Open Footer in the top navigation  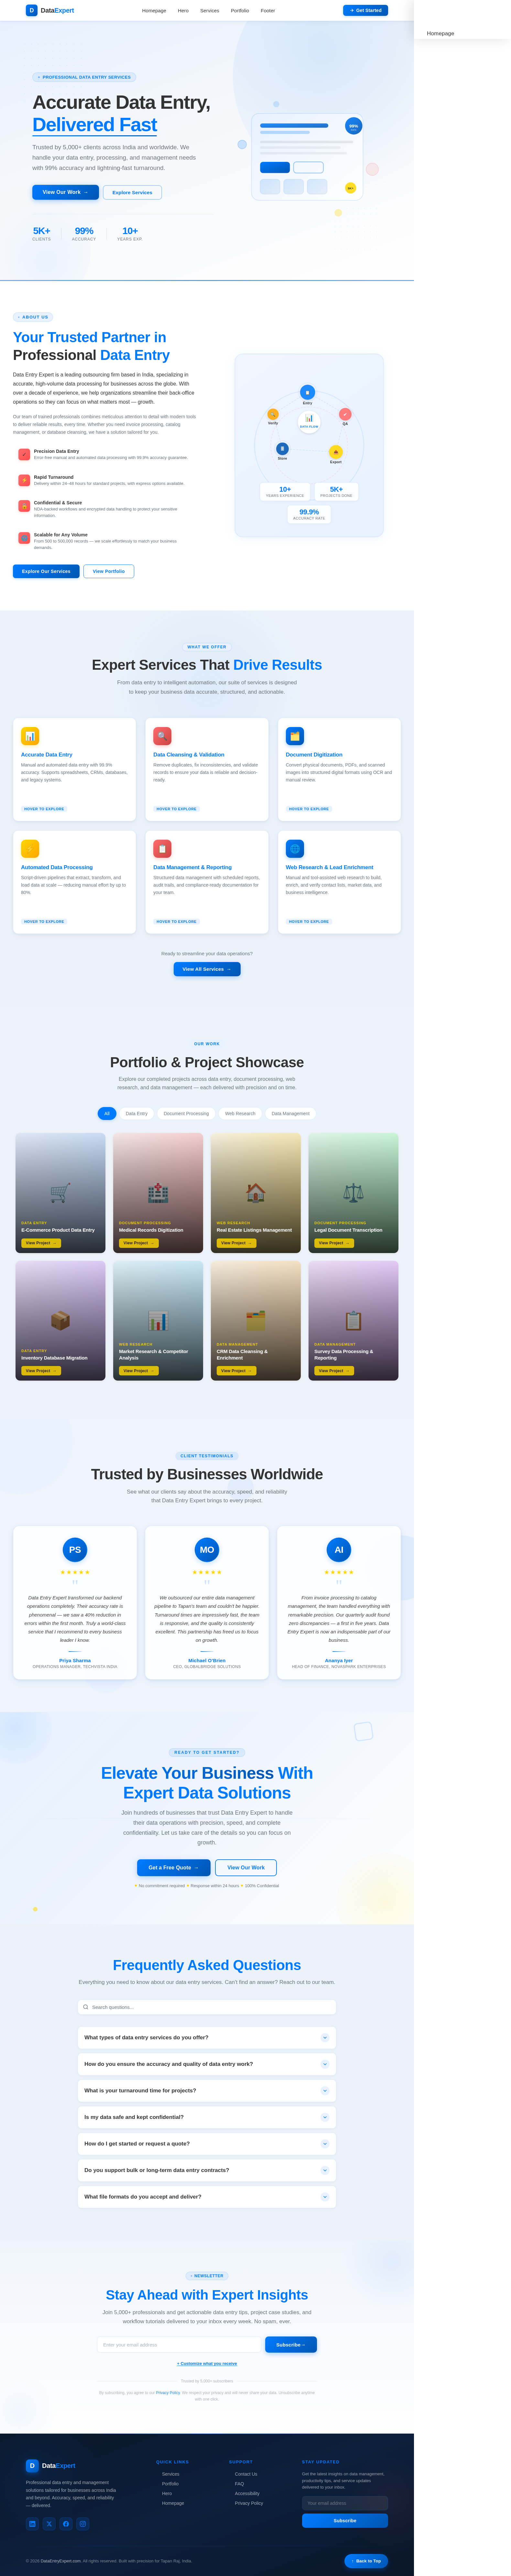tap(268, 11)
